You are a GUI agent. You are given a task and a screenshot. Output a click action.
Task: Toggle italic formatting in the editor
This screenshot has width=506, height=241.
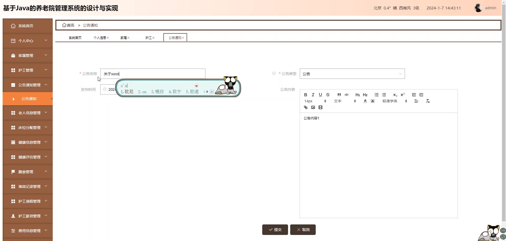[x=313, y=95]
